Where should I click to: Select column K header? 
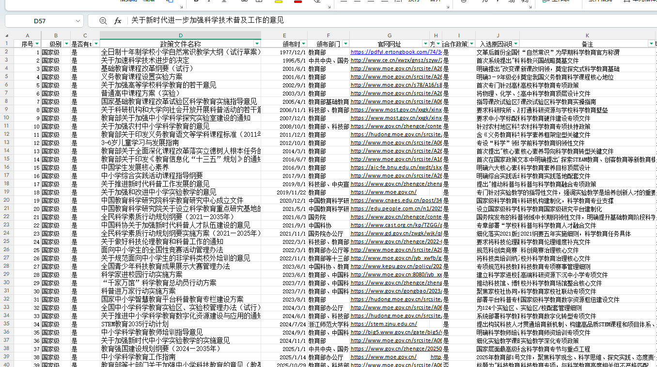(x=587, y=35)
